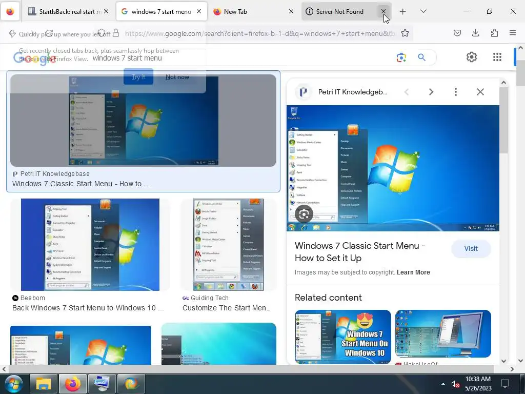Open the Windows 7 Classic Start Menu result title
Screen dimensions: 525x394
81,184
